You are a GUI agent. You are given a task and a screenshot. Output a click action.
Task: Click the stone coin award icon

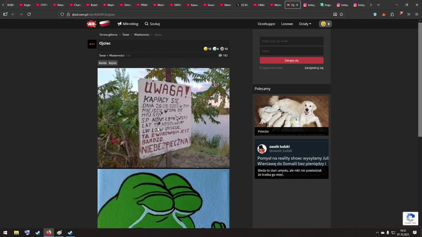tap(222, 49)
